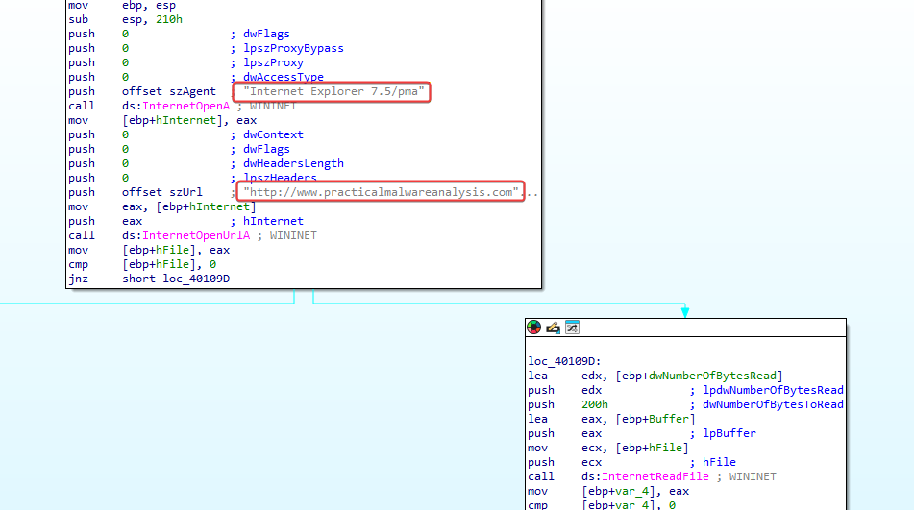Click the practicalmalwareanalysis.com URL string
The height and width of the screenshot is (510, 914).
[x=382, y=192]
